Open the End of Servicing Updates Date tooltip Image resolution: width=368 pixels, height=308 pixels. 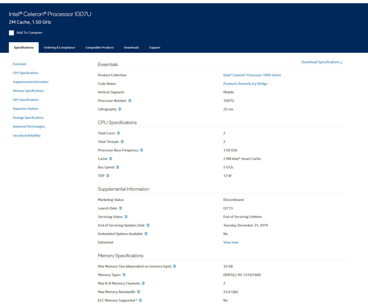[x=148, y=225]
